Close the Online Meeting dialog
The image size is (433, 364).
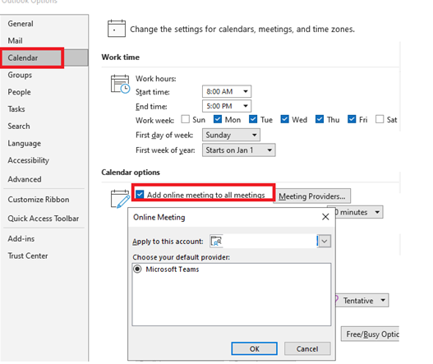pyautogui.click(x=325, y=217)
